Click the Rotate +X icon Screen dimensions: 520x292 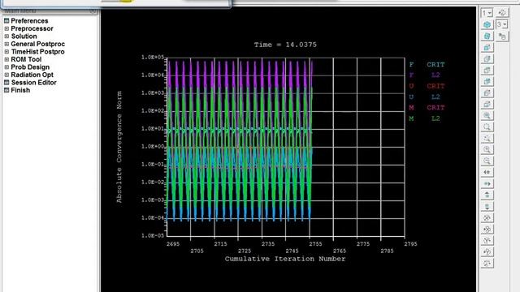click(487, 229)
